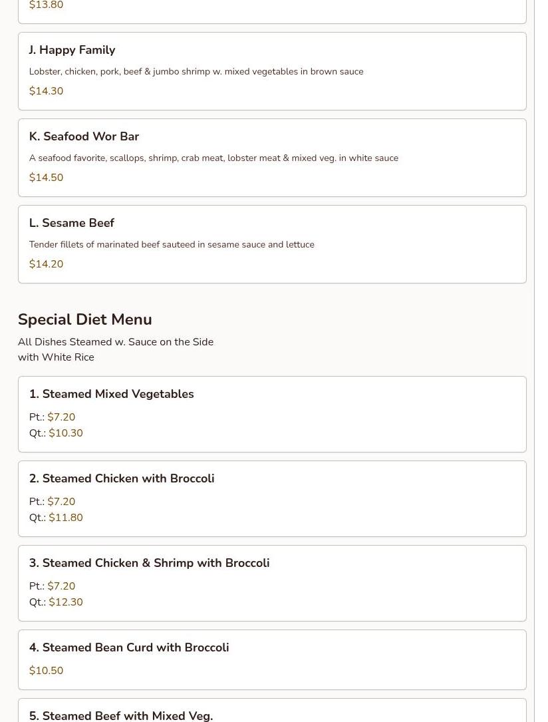Pick the $12.30 quart option
Viewport: 548px width, 722px height.
click(x=66, y=602)
